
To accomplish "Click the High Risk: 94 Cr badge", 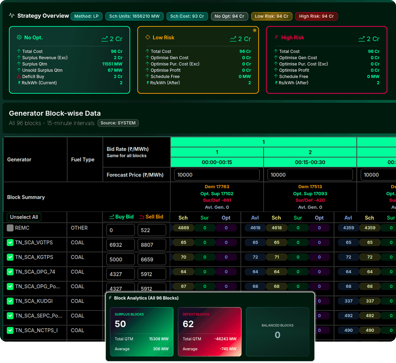I will [x=316, y=16].
